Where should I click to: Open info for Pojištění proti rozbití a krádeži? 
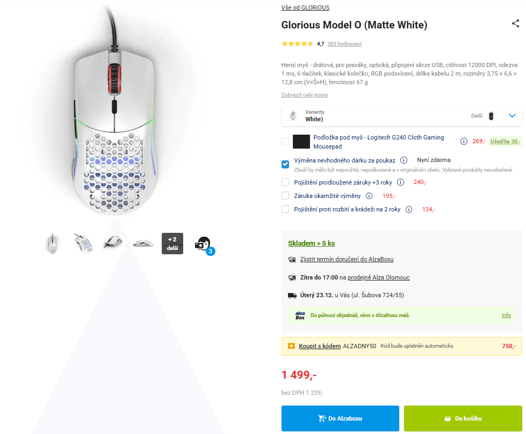[x=409, y=209]
